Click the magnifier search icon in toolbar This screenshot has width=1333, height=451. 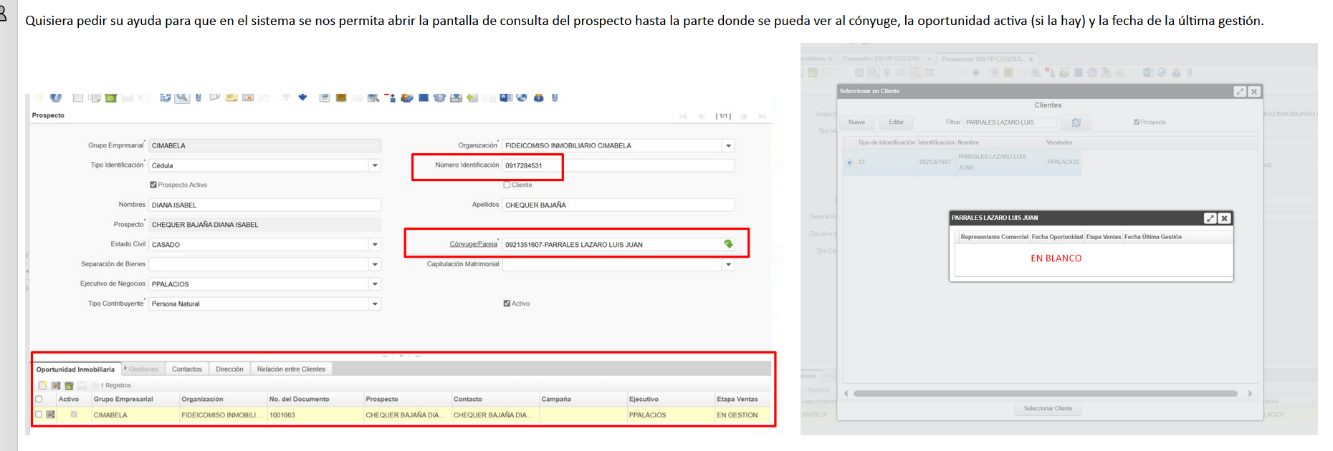pos(182,97)
